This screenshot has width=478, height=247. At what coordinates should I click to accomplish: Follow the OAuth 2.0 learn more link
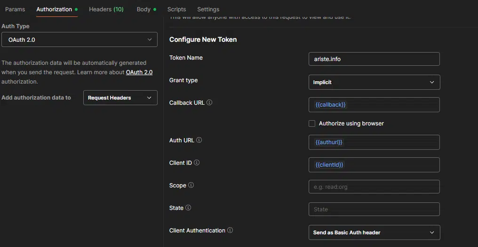click(x=139, y=72)
